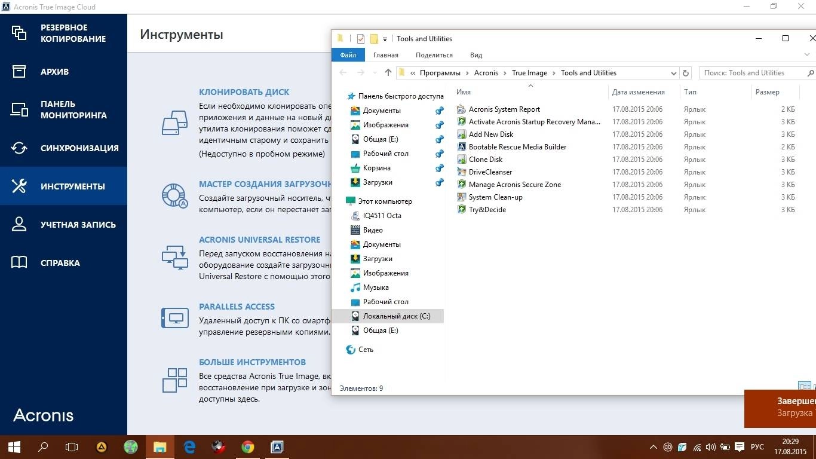The height and width of the screenshot is (459, 816).
Task: Click Программы in the address breadcrumb
Action: click(x=440, y=73)
